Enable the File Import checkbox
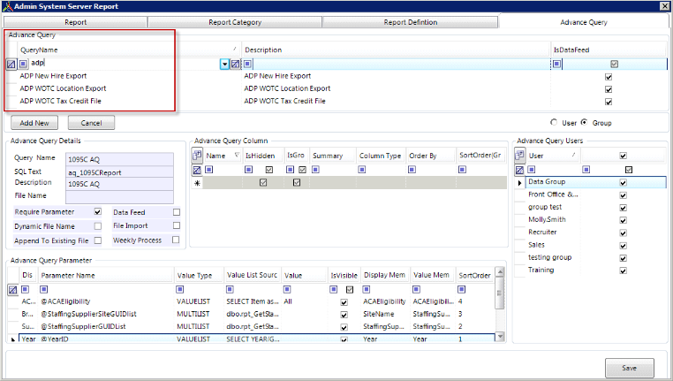The width and height of the screenshot is (673, 381). [x=176, y=225]
